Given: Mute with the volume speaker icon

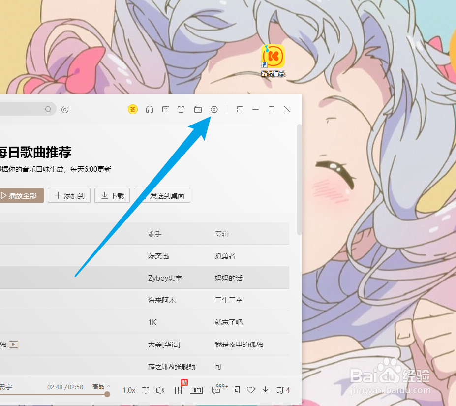Looking at the screenshot, I should pyautogui.click(x=160, y=390).
